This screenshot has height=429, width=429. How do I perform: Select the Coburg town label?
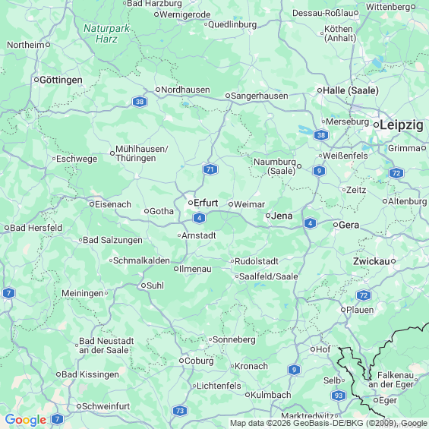point(199,361)
